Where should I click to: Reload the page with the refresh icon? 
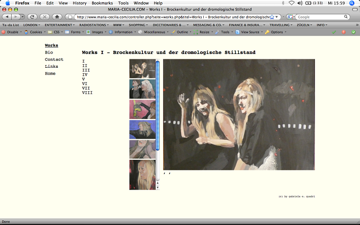32,17
